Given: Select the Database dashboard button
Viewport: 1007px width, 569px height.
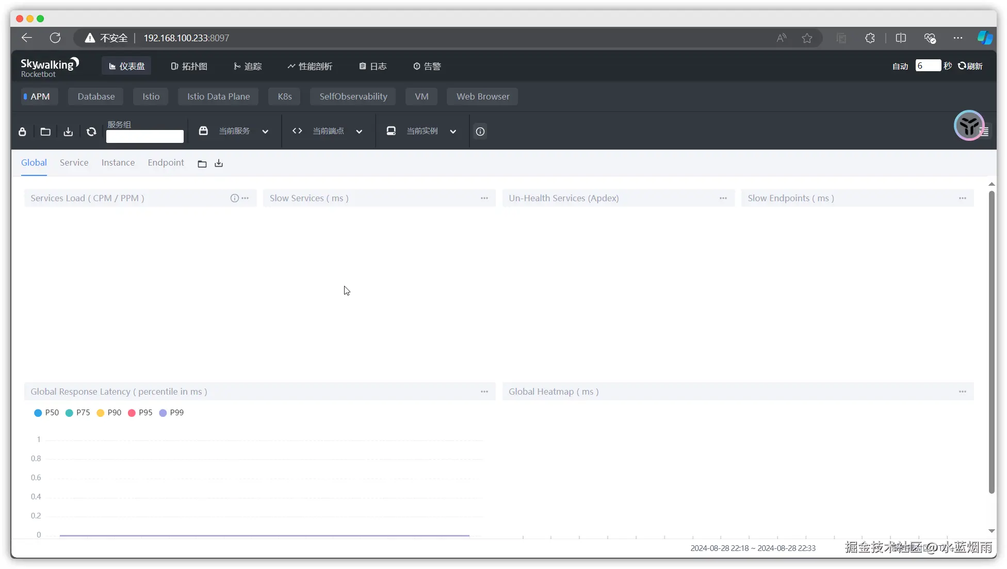Looking at the screenshot, I should tap(96, 96).
